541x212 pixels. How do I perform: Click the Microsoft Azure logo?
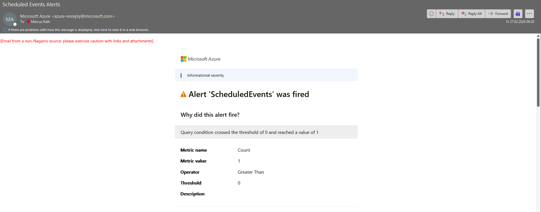(200, 59)
